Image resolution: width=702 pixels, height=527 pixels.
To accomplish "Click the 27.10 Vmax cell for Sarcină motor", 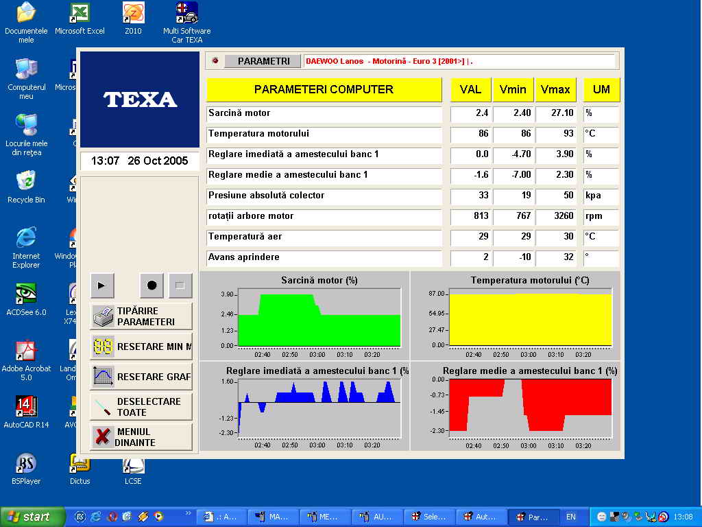I will pos(555,113).
